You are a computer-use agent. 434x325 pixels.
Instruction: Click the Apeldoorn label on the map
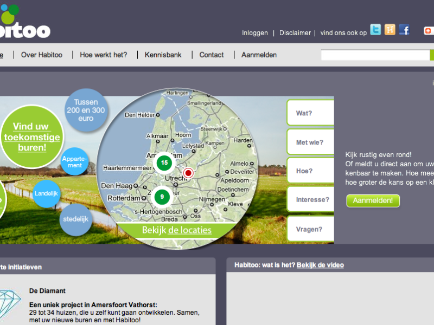234,180
